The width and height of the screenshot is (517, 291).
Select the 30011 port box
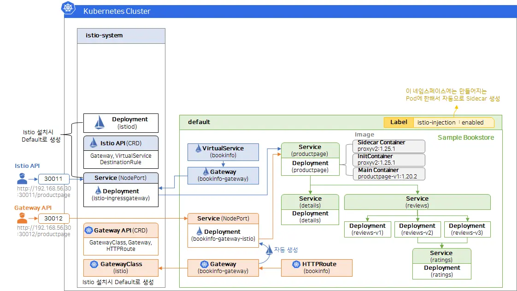tap(53, 179)
